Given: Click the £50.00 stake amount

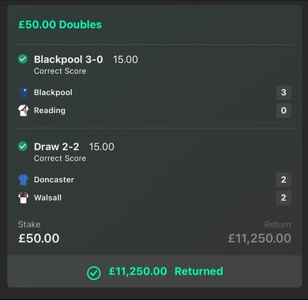Looking at the screenshot, I should (38, 238).
